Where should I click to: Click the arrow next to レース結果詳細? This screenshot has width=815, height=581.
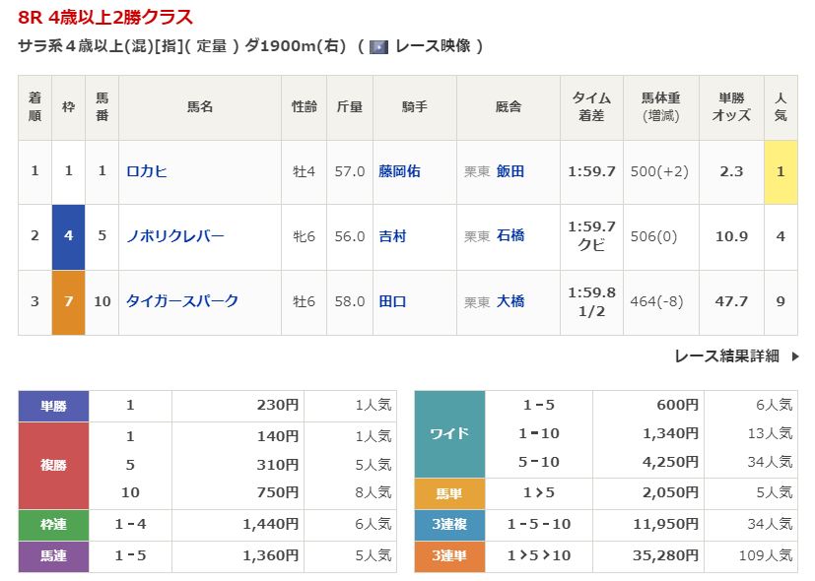point(795,356)
